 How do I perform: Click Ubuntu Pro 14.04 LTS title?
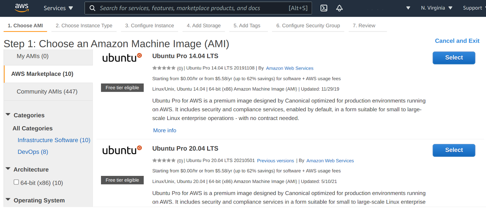pyautogui.click(x=185, y=56)
